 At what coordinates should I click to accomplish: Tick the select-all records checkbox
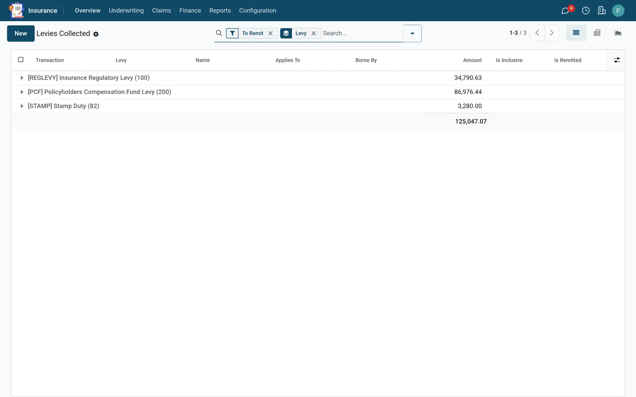[x=21, y=60]
